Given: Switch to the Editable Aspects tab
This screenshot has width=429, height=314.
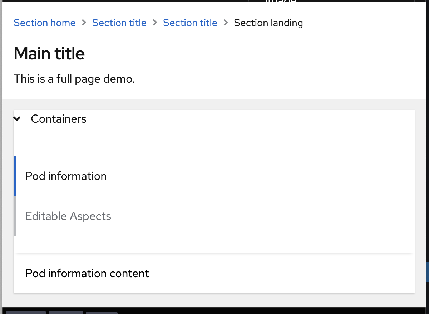Looking at the screenshot, I should pos(68,216).
